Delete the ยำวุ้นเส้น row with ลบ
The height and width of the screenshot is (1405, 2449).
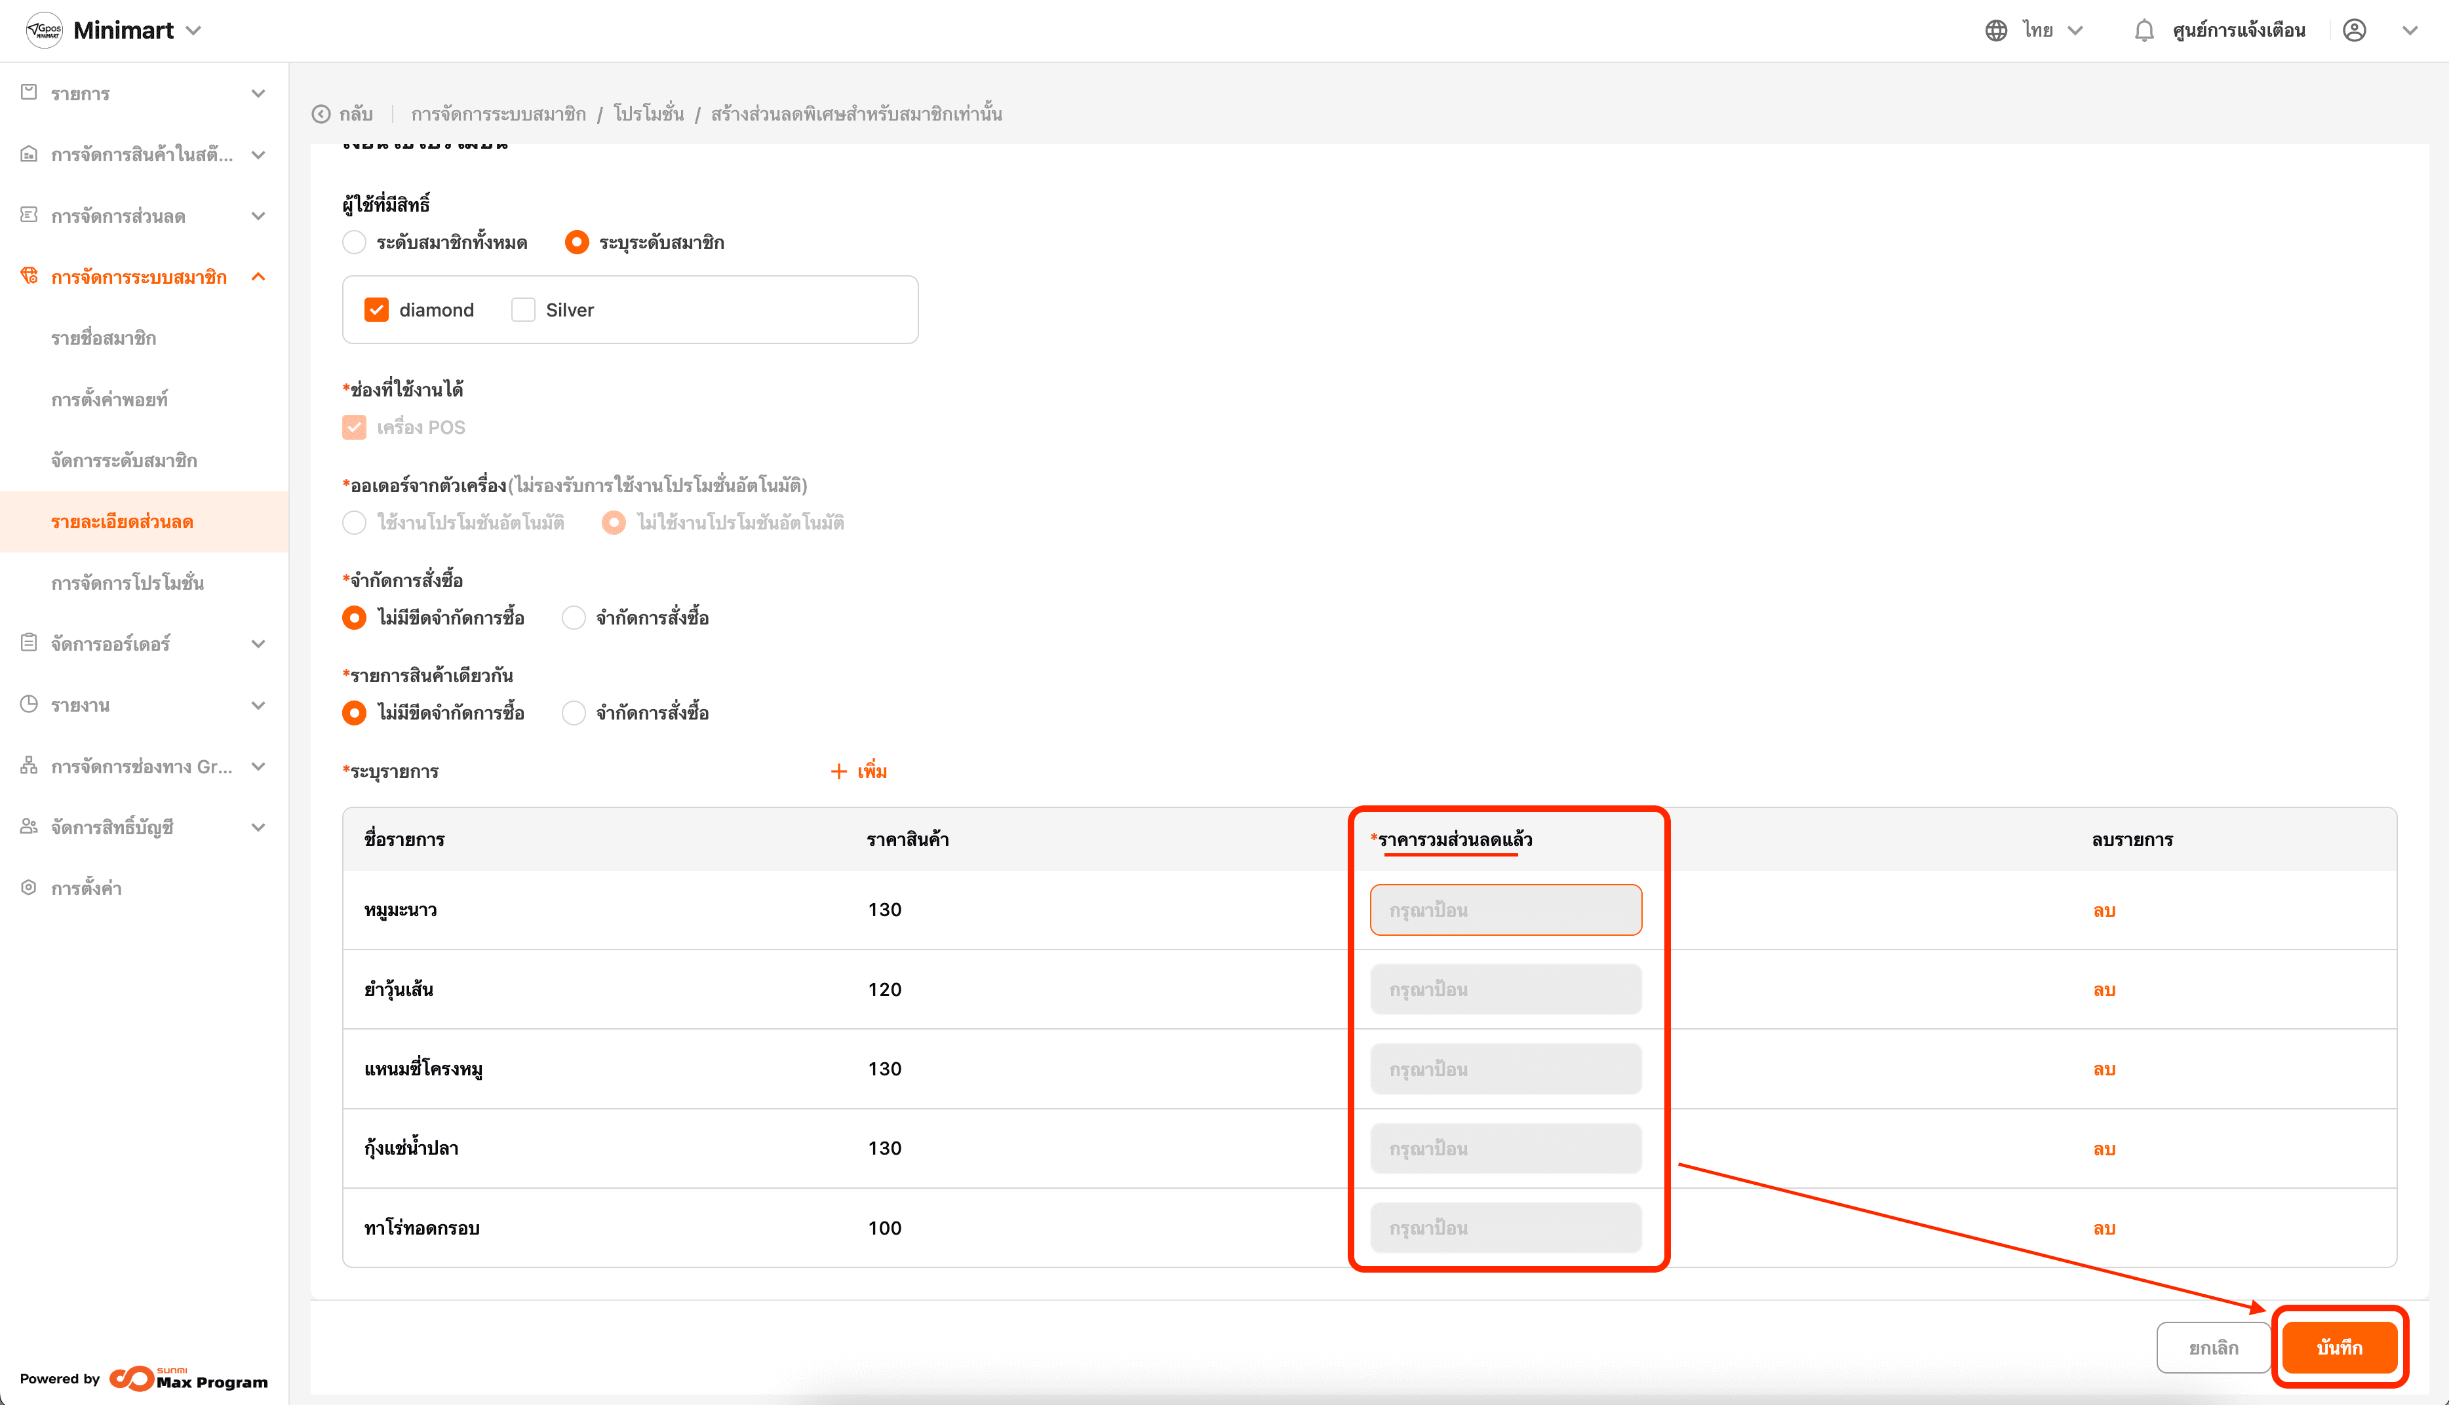2104,990
